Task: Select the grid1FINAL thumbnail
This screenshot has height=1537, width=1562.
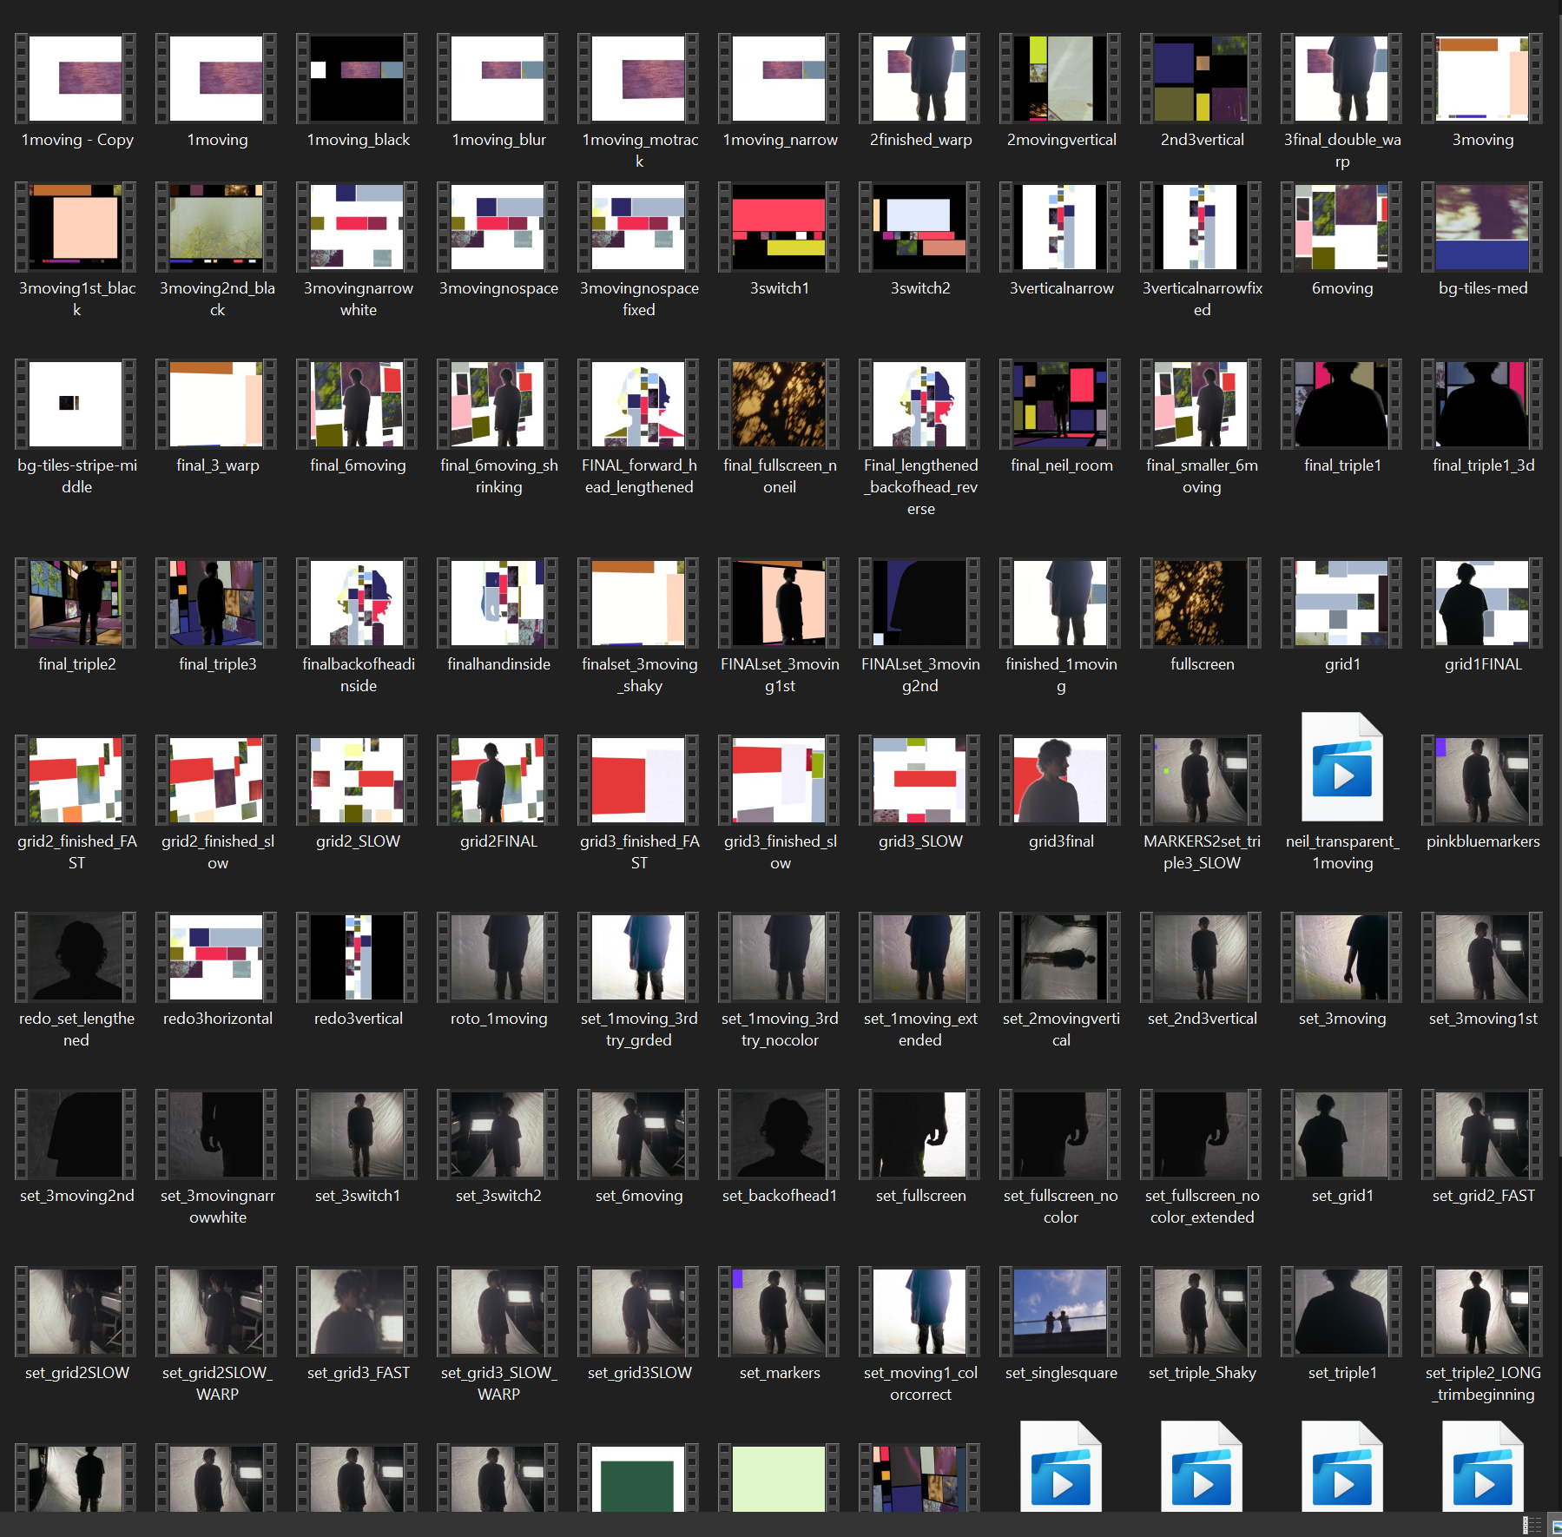Action: pos(1482,603)
